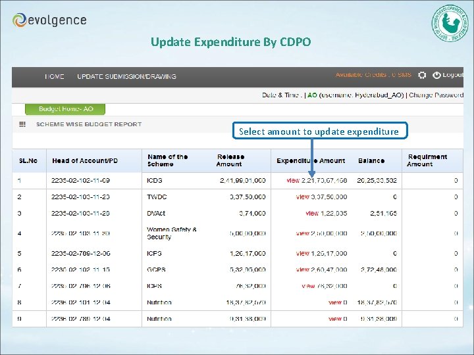
Task: Click the Logout power icon
Action: tap(436, 75)
